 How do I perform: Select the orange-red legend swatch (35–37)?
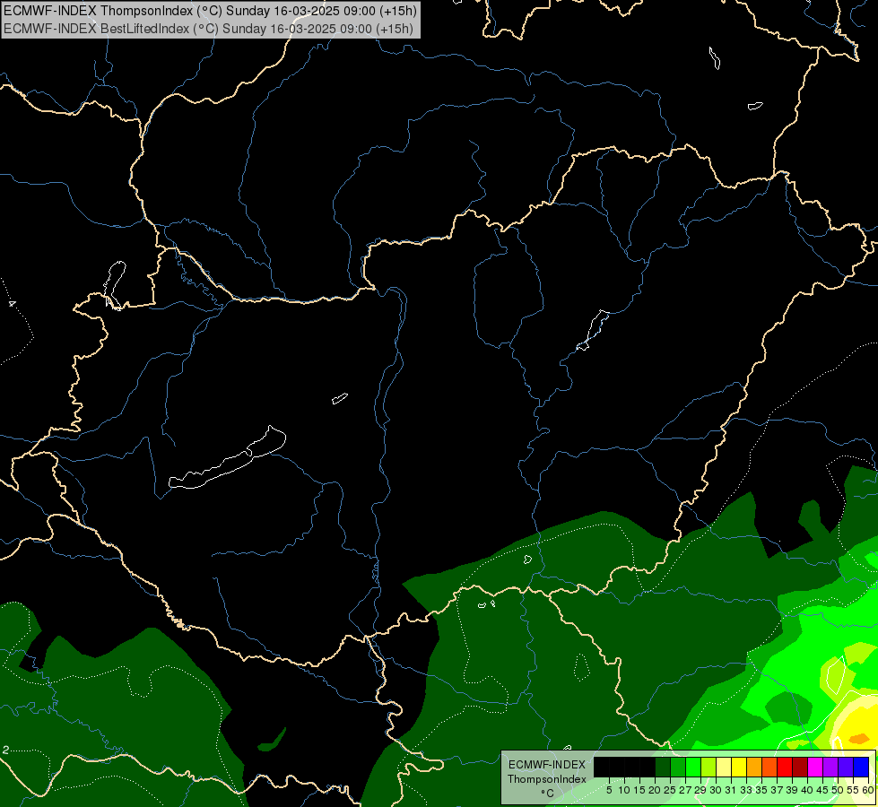click(x=769, y=767)
